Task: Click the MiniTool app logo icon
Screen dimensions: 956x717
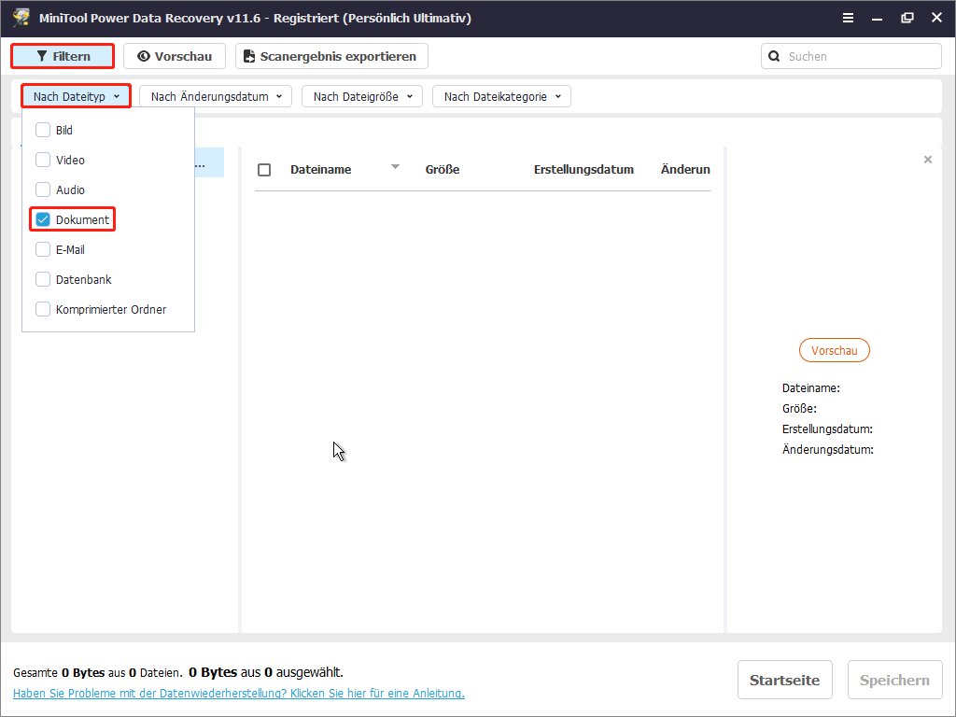Action: (x=21, y=18)
